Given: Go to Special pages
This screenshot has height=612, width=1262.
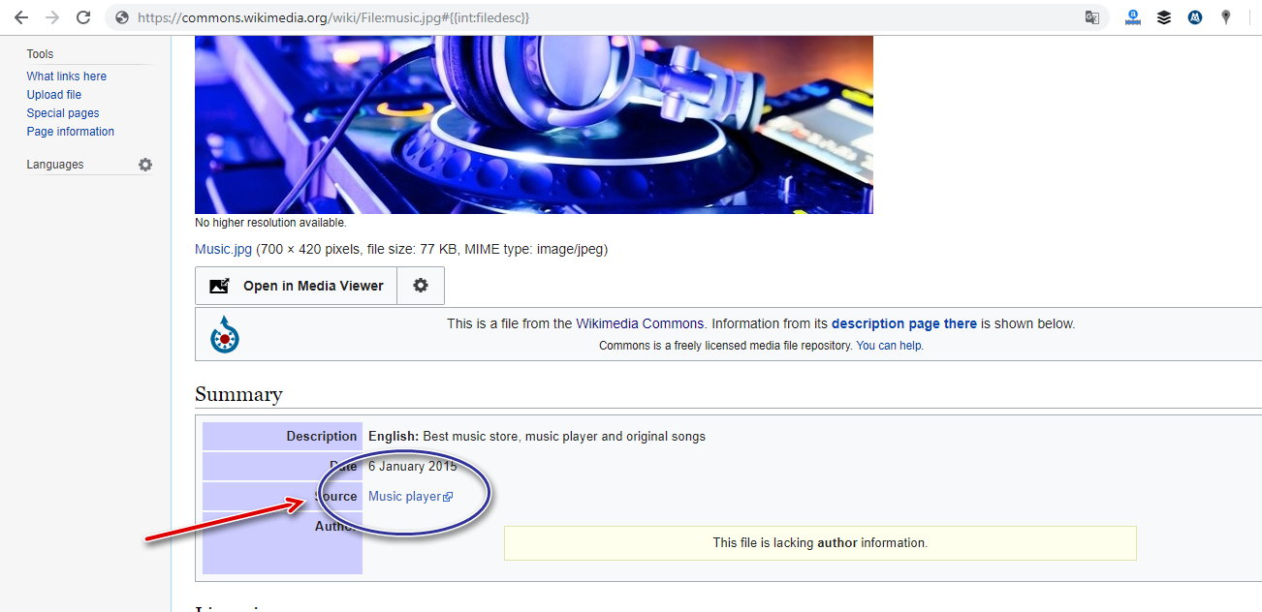Looking at the screenshot, I should (x=62, y=113).
